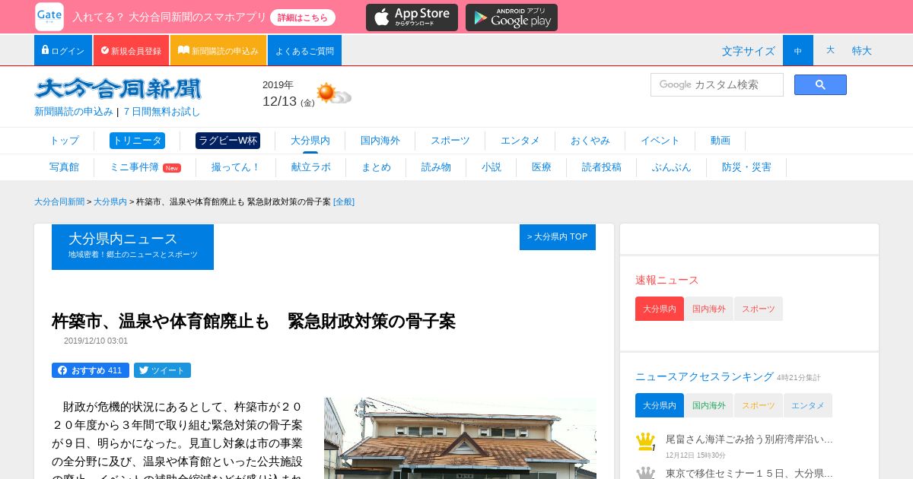913x479 pixels.
Task: Click 新聞購読の申込み link under logo
Action: pos(74,111)
